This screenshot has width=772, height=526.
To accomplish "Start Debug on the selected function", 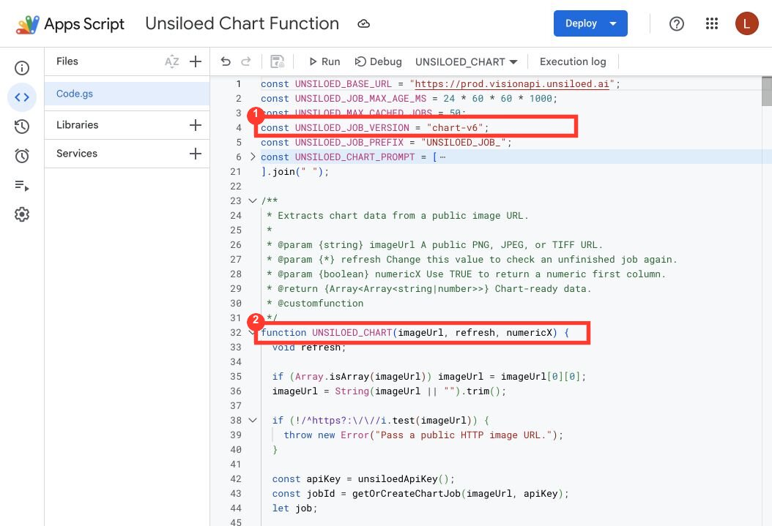I will click(378, 61).
